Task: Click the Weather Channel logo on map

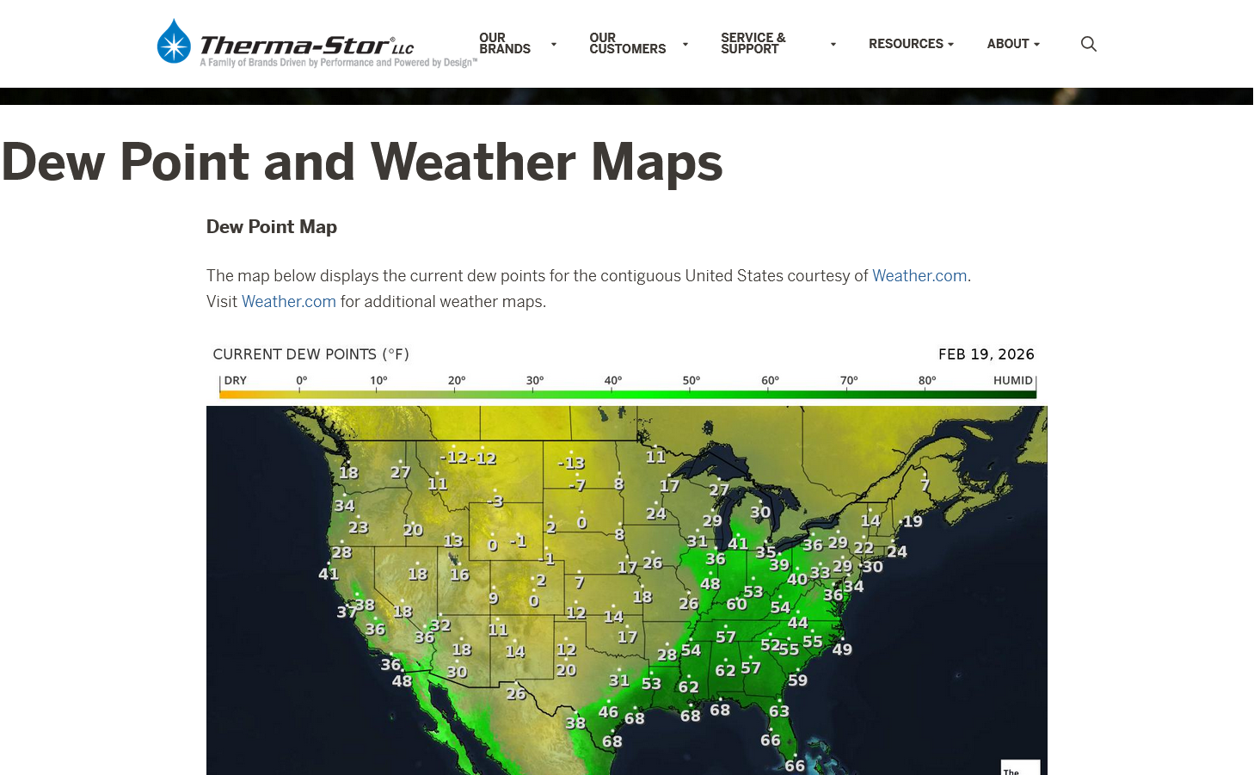Action: pos(1020,767)
